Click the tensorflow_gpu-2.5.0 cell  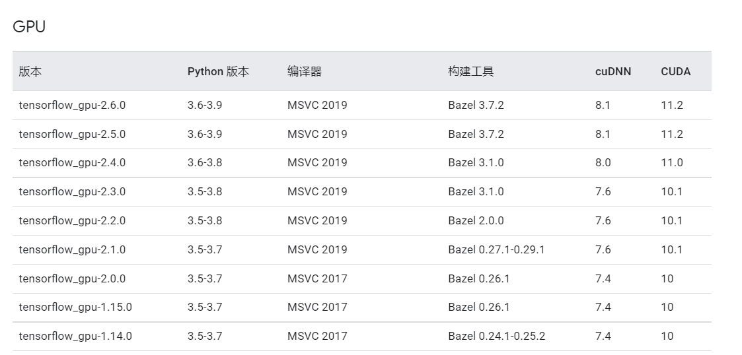[73, 134]
